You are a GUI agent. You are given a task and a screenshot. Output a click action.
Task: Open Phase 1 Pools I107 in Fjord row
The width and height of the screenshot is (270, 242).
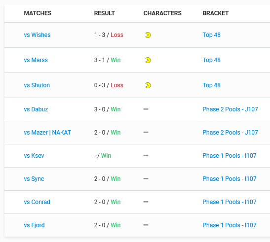pos(230,225)
